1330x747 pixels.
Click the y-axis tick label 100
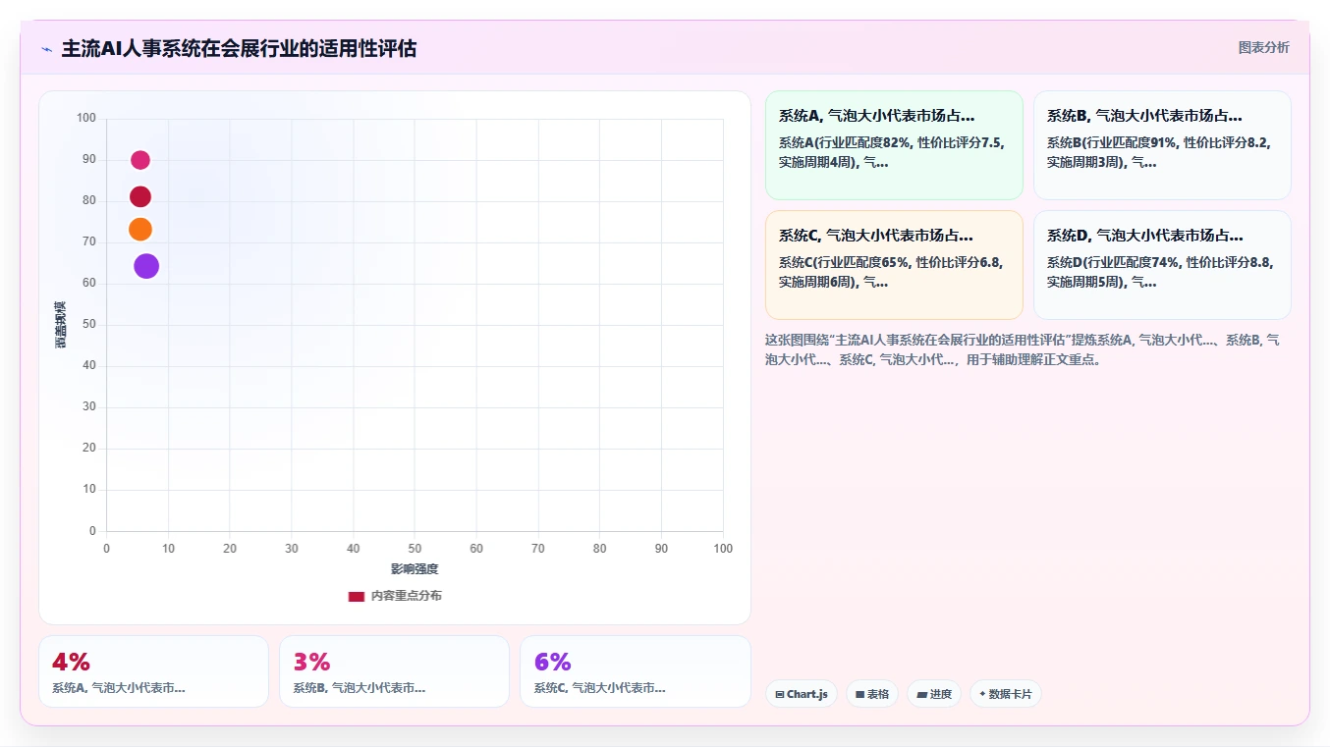tap(86, 119)
